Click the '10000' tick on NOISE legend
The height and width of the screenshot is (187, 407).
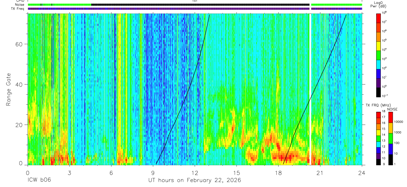399,122
